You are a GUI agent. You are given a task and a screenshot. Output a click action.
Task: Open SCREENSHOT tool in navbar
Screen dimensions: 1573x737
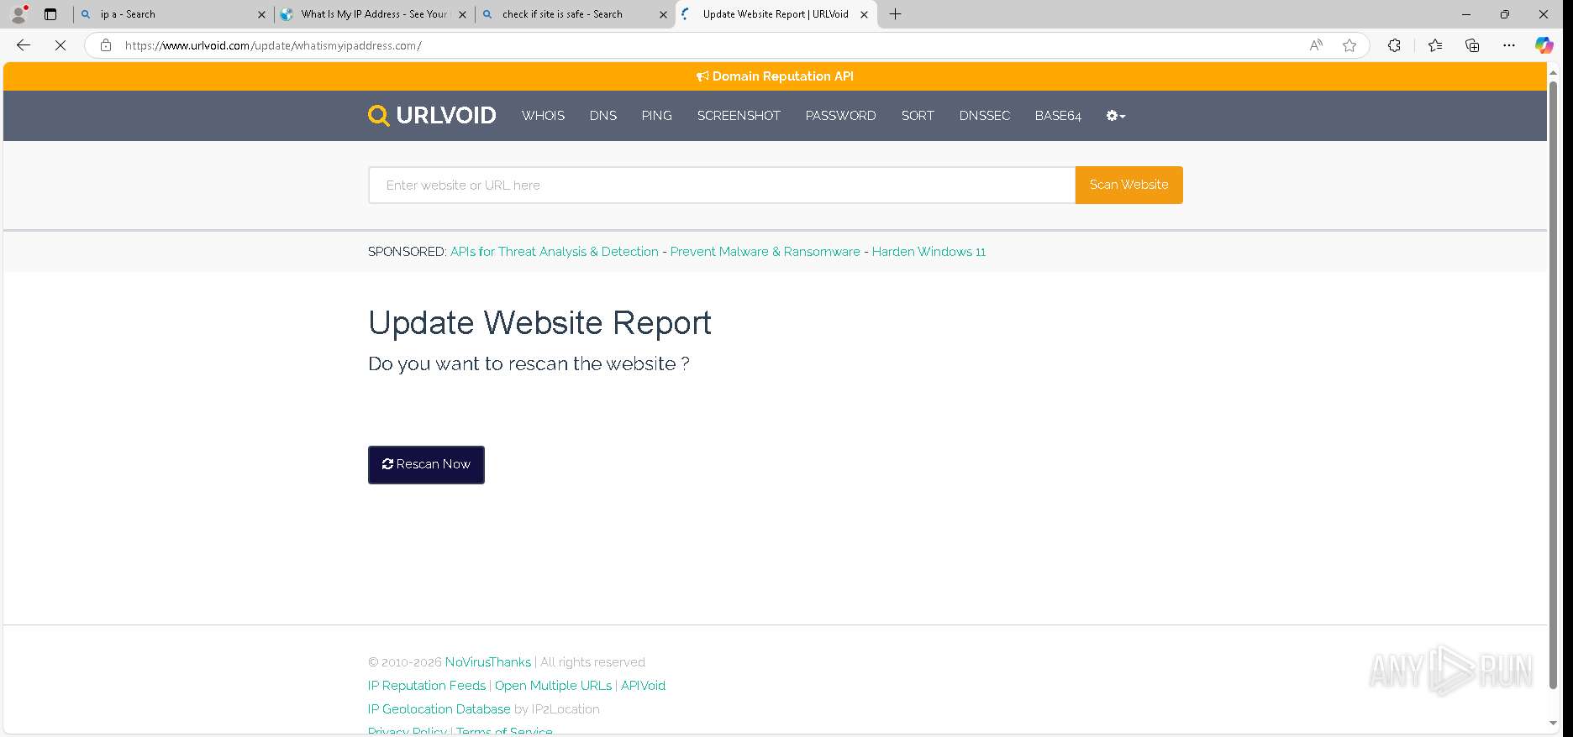coord(739,116)
